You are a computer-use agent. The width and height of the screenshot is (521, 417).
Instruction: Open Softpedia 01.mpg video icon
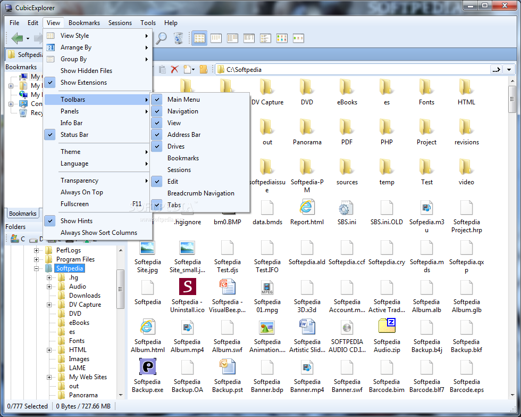click(x=267, y=287)
